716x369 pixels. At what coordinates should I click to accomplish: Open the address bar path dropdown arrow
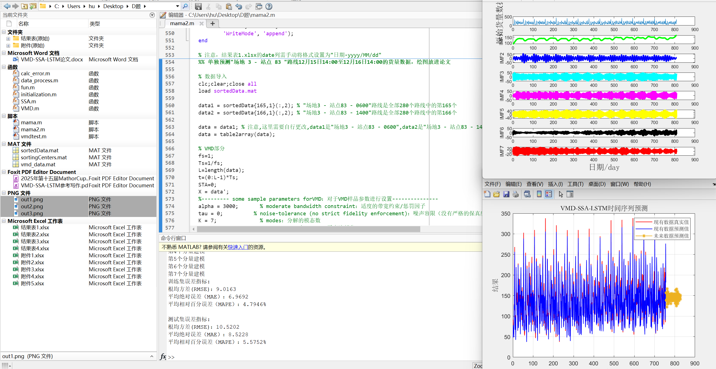tap(177, 6)
